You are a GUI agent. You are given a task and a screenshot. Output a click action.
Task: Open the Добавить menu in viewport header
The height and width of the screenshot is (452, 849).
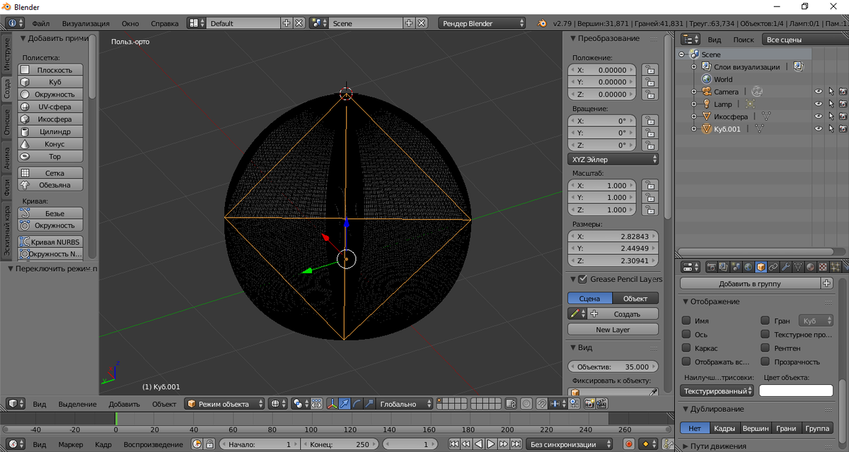point(124,404)
